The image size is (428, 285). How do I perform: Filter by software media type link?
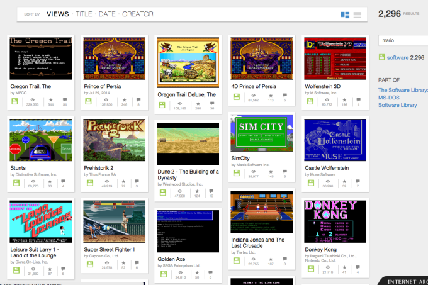tap(398, 57)
